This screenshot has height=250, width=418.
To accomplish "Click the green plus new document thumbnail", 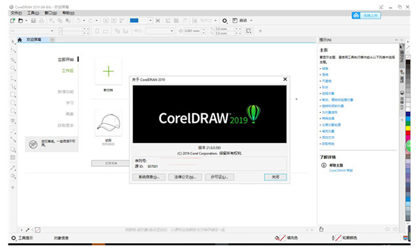I will coord(108,72).
